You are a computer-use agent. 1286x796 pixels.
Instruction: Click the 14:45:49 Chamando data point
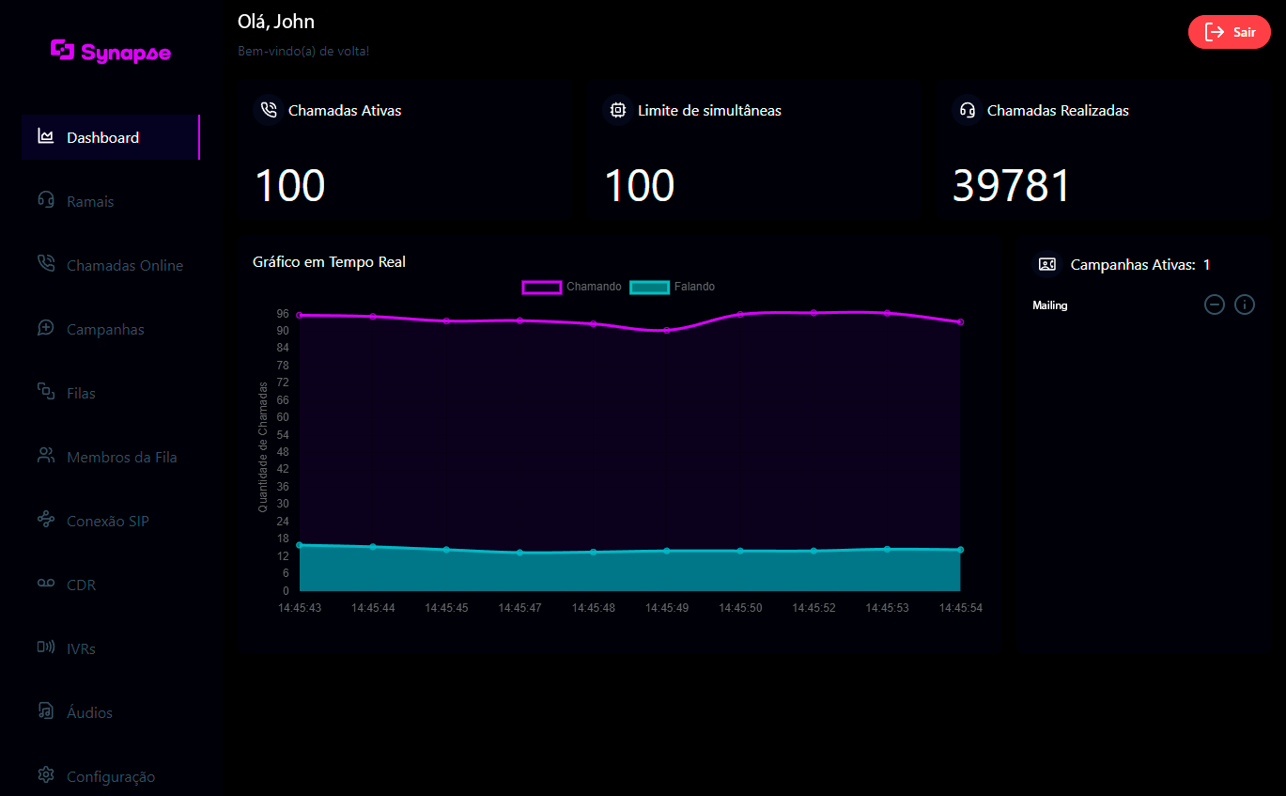pyautogui.click(x=667, y=330)
